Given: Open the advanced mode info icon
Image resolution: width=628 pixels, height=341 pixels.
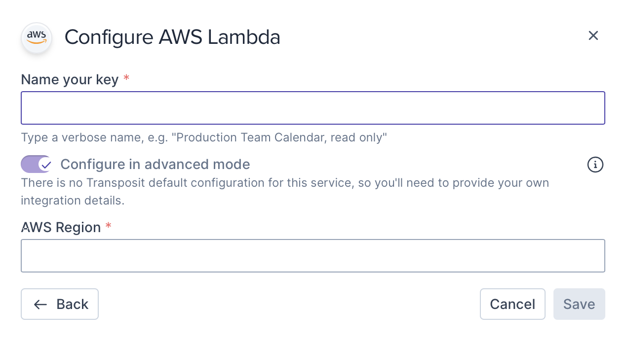Looking at the screenshot, I should tap(595, 165).
